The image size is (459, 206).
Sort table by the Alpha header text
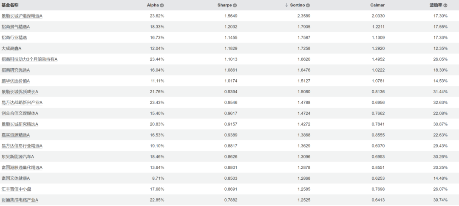[153, 5]
